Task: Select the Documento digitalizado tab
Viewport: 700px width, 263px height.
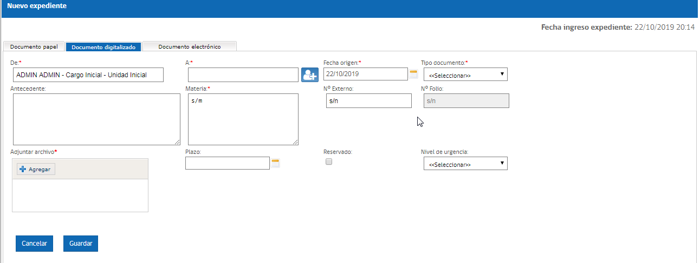Action: 103,47
